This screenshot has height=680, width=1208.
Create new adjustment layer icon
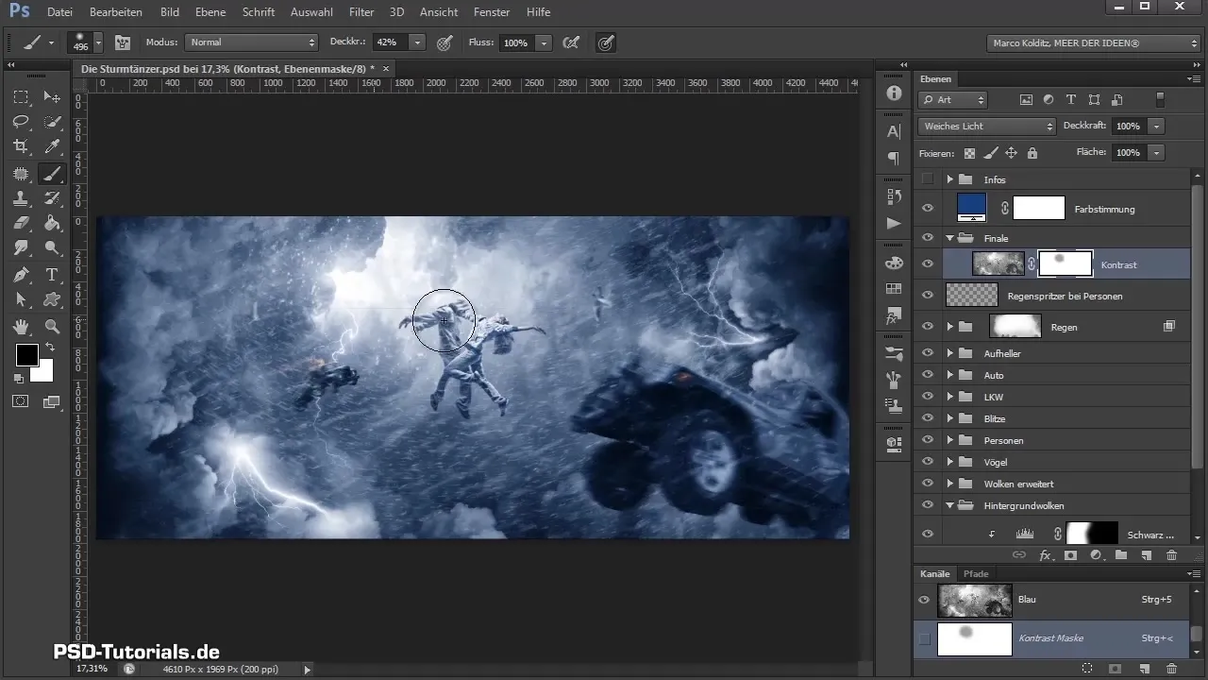[x=1096, y=556]
